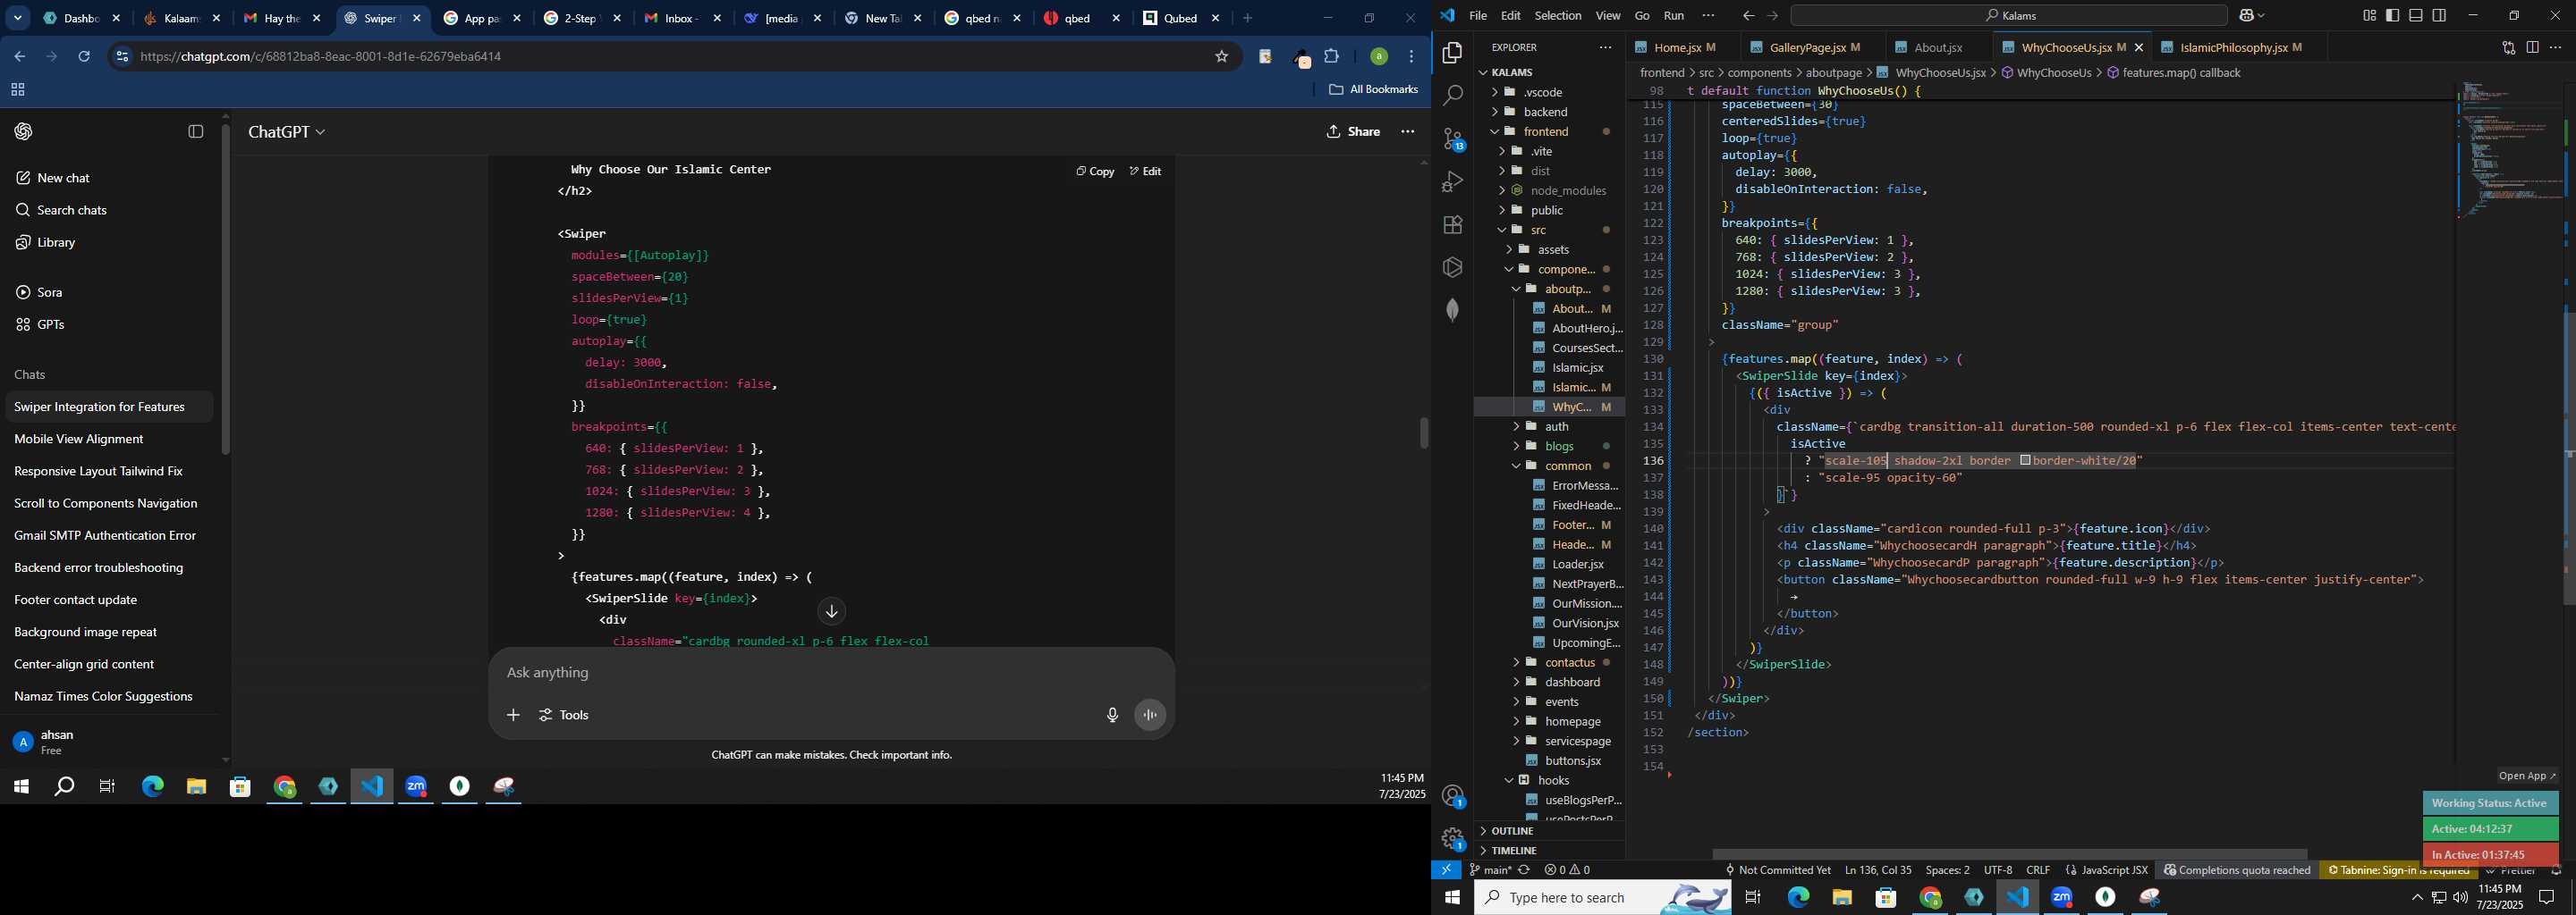Open Tools button in ChatGPT input

(x=564, y=715)
